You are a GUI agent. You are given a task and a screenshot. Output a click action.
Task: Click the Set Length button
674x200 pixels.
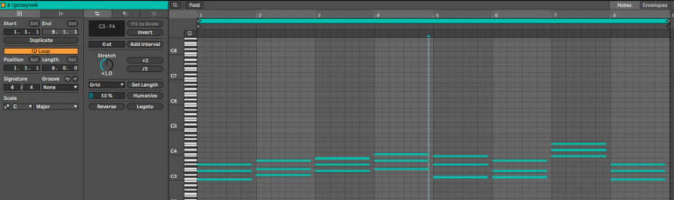tap(145, 85)
